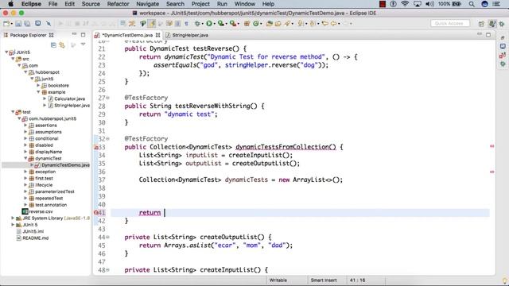Minimize the editor area
Viewport: 509px width, 286px height.
click(480, 34)
